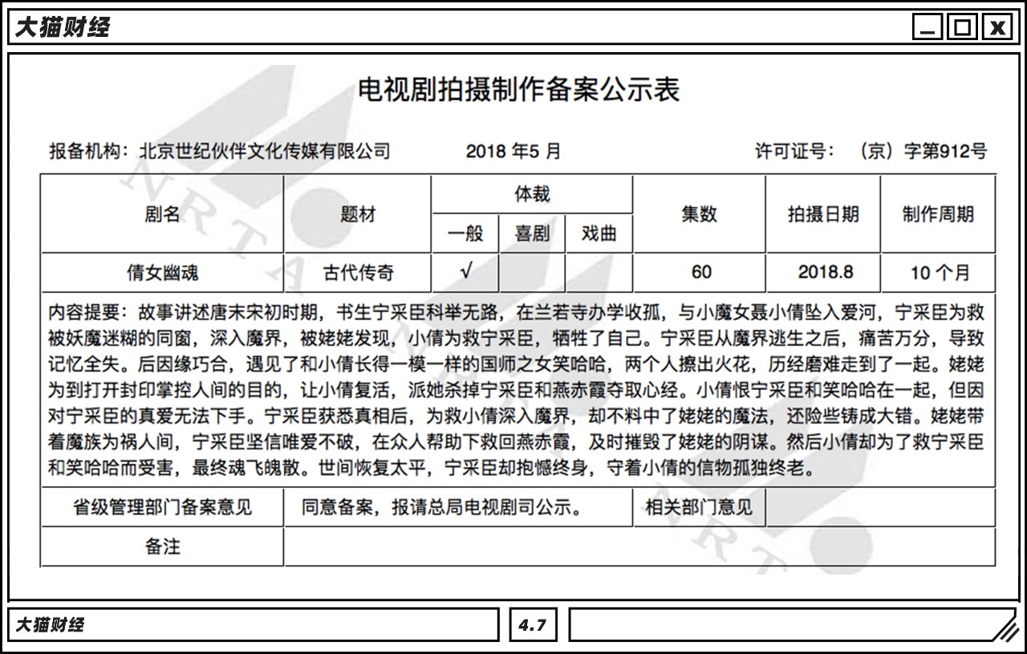The width and height of the screenshot is (1027, 654).
Task: Click the checkmark under 一般 column
Action: point(465,271)
